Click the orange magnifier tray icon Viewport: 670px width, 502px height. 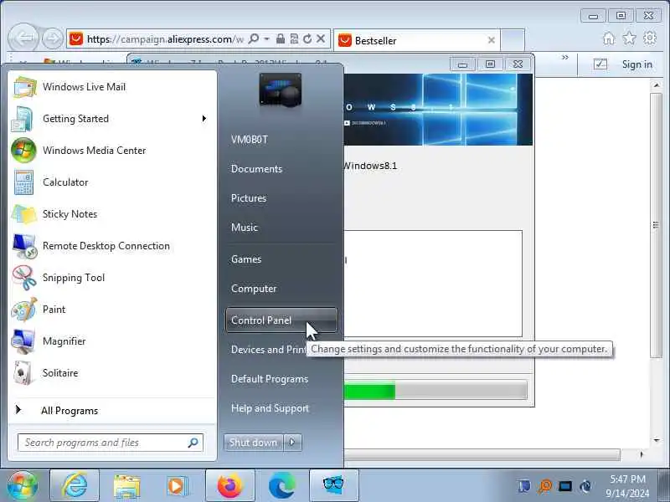tap(545, 486)
